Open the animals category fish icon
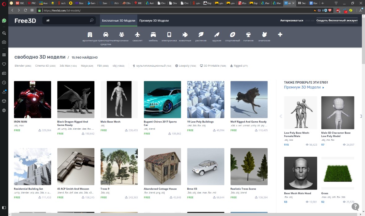 (185, 35)
